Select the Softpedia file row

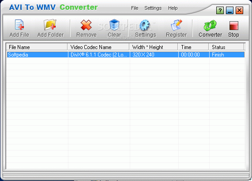(x=126, y=55)
